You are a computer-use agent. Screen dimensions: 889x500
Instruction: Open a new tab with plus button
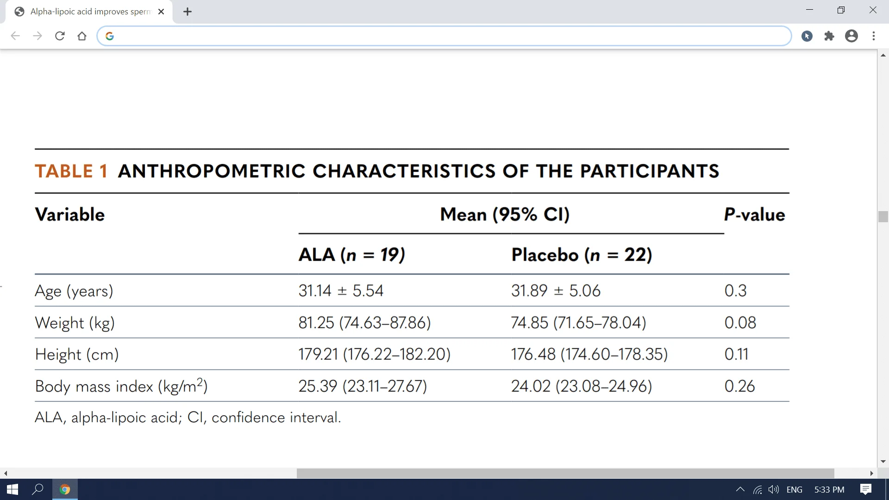(x=188, y=12)
